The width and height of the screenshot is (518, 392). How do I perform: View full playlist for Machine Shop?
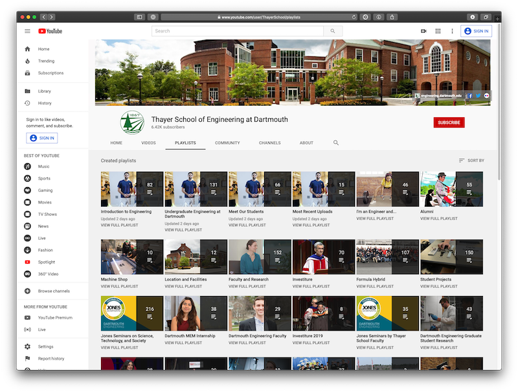click(x=119, y=286)
